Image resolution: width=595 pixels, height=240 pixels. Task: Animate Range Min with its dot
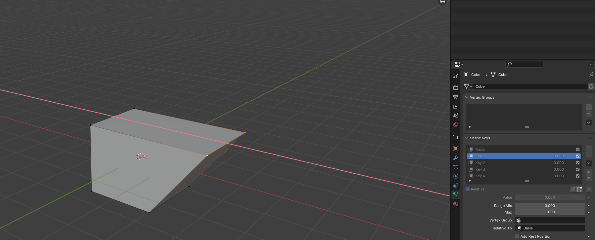(589, 206)
